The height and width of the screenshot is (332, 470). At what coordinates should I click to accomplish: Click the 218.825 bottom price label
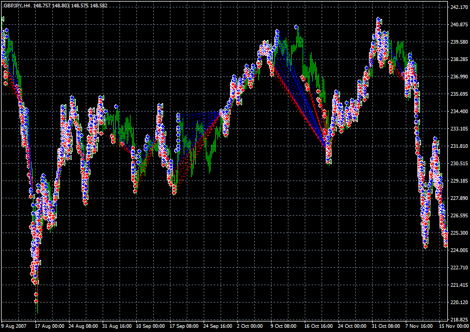tap(458, 320)
